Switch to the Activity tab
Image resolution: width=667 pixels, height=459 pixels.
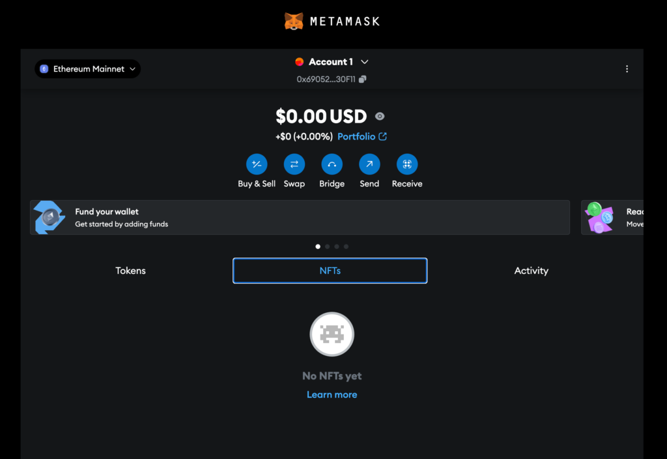coord(532,271)
